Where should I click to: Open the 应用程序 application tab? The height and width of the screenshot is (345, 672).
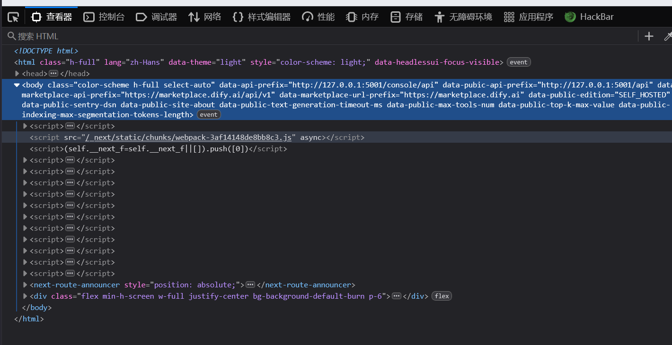pos(529,17)
